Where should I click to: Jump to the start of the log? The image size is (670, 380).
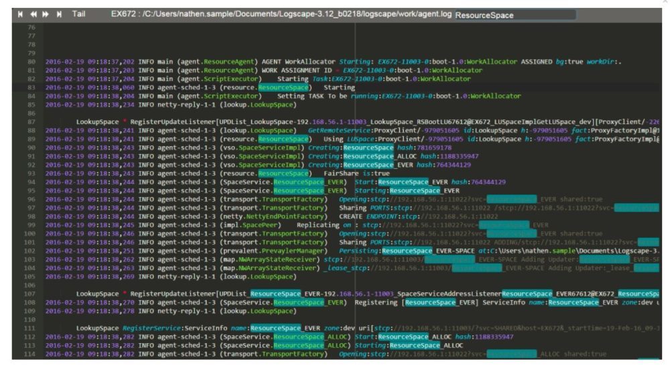(x=20, y=14)
